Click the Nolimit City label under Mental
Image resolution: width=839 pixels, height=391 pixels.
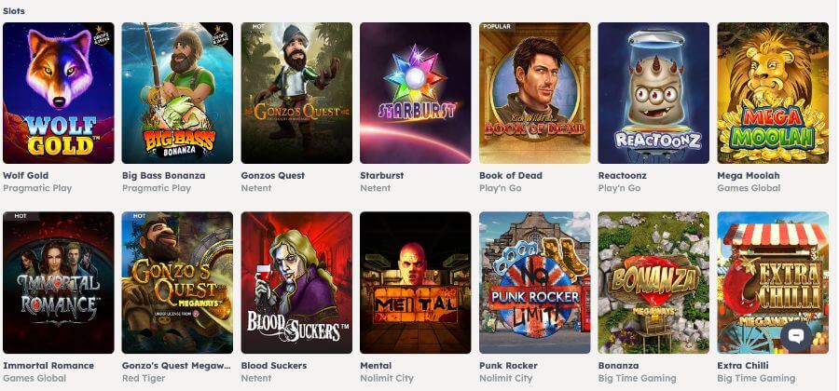point(387,378)
